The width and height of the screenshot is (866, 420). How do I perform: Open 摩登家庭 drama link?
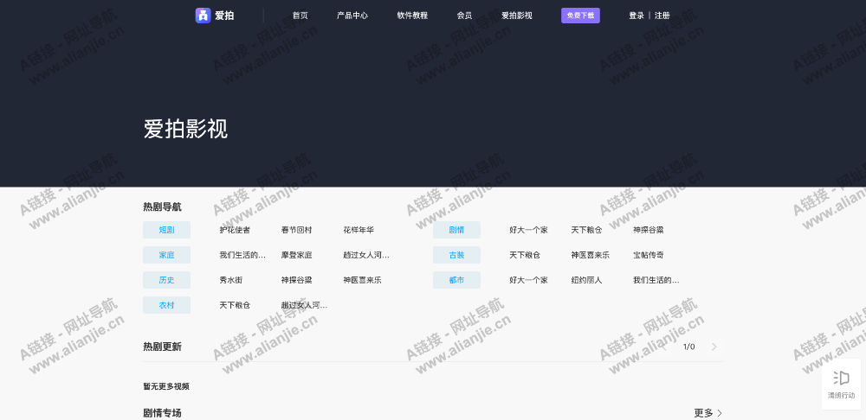[x=296, y=255]
